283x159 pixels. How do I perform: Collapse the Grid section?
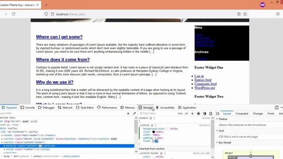click(217, 131)
